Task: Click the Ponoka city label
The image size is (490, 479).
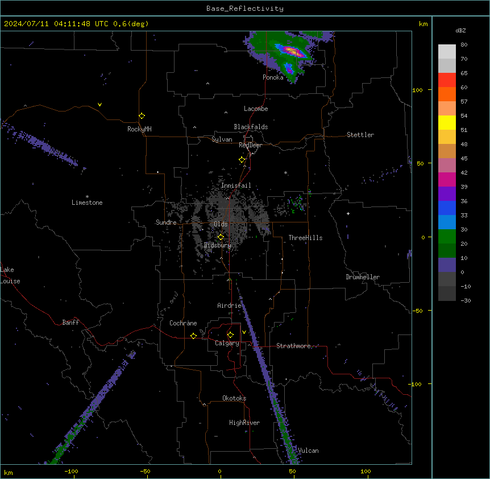Action: click(273, 77)
